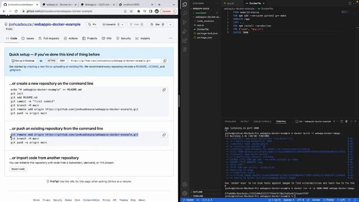Switch to the Security tab
This screenshot has width=359, height=202.
pos(123,38)
